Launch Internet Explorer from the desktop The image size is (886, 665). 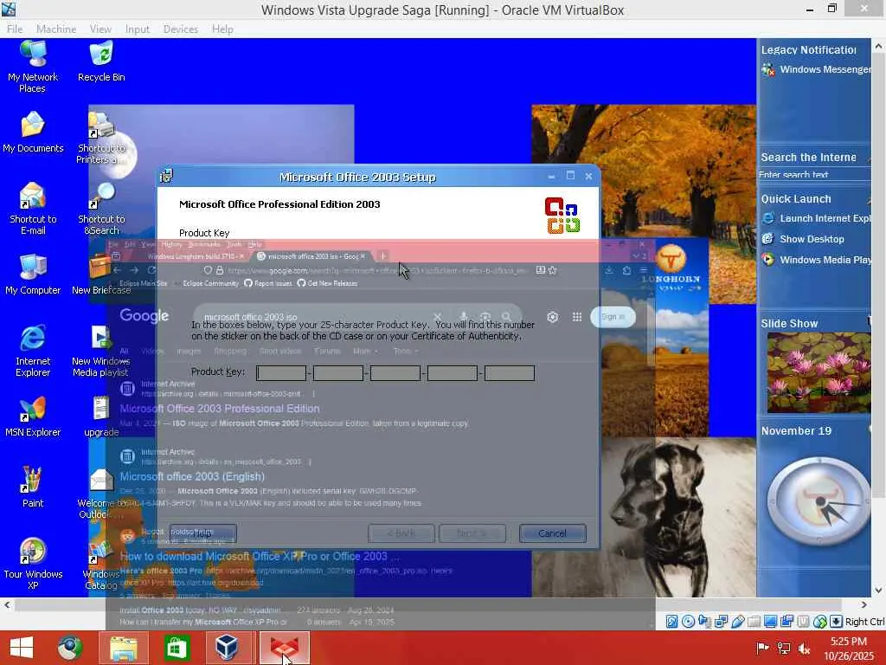click(33, 351)
